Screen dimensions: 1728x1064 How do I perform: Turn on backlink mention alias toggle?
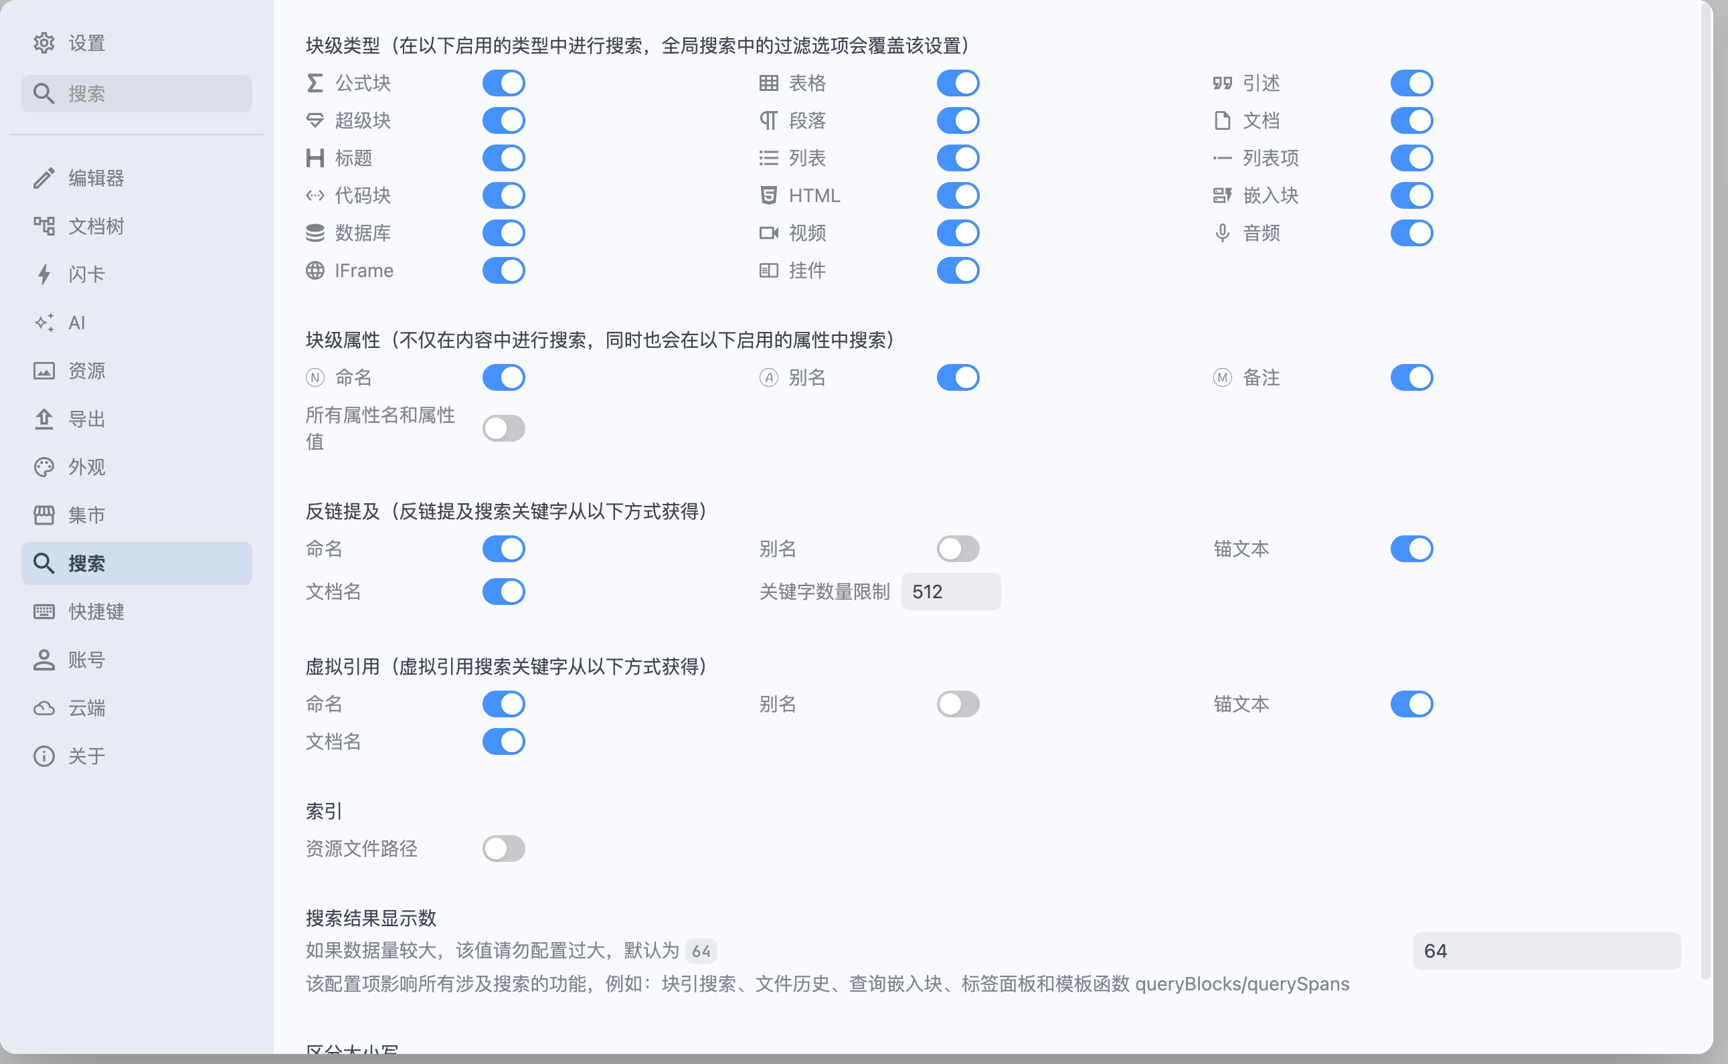click(958, 549)
